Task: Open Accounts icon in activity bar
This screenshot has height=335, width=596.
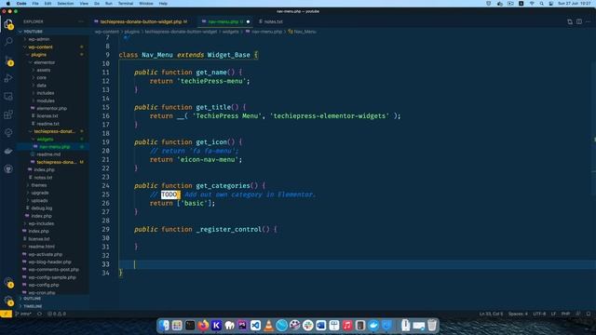Action: (8, 282)
